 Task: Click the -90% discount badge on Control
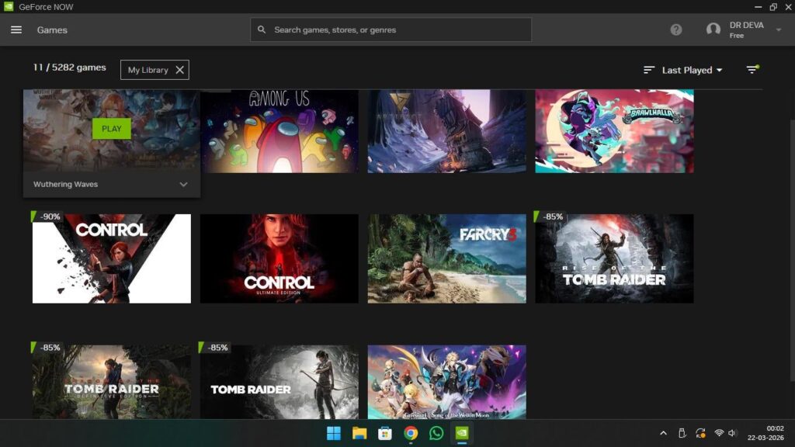(x=47, y=217)
